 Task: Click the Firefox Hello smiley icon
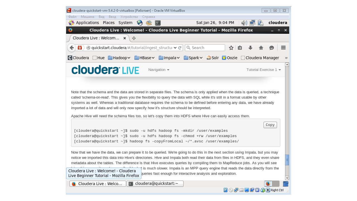272,48
